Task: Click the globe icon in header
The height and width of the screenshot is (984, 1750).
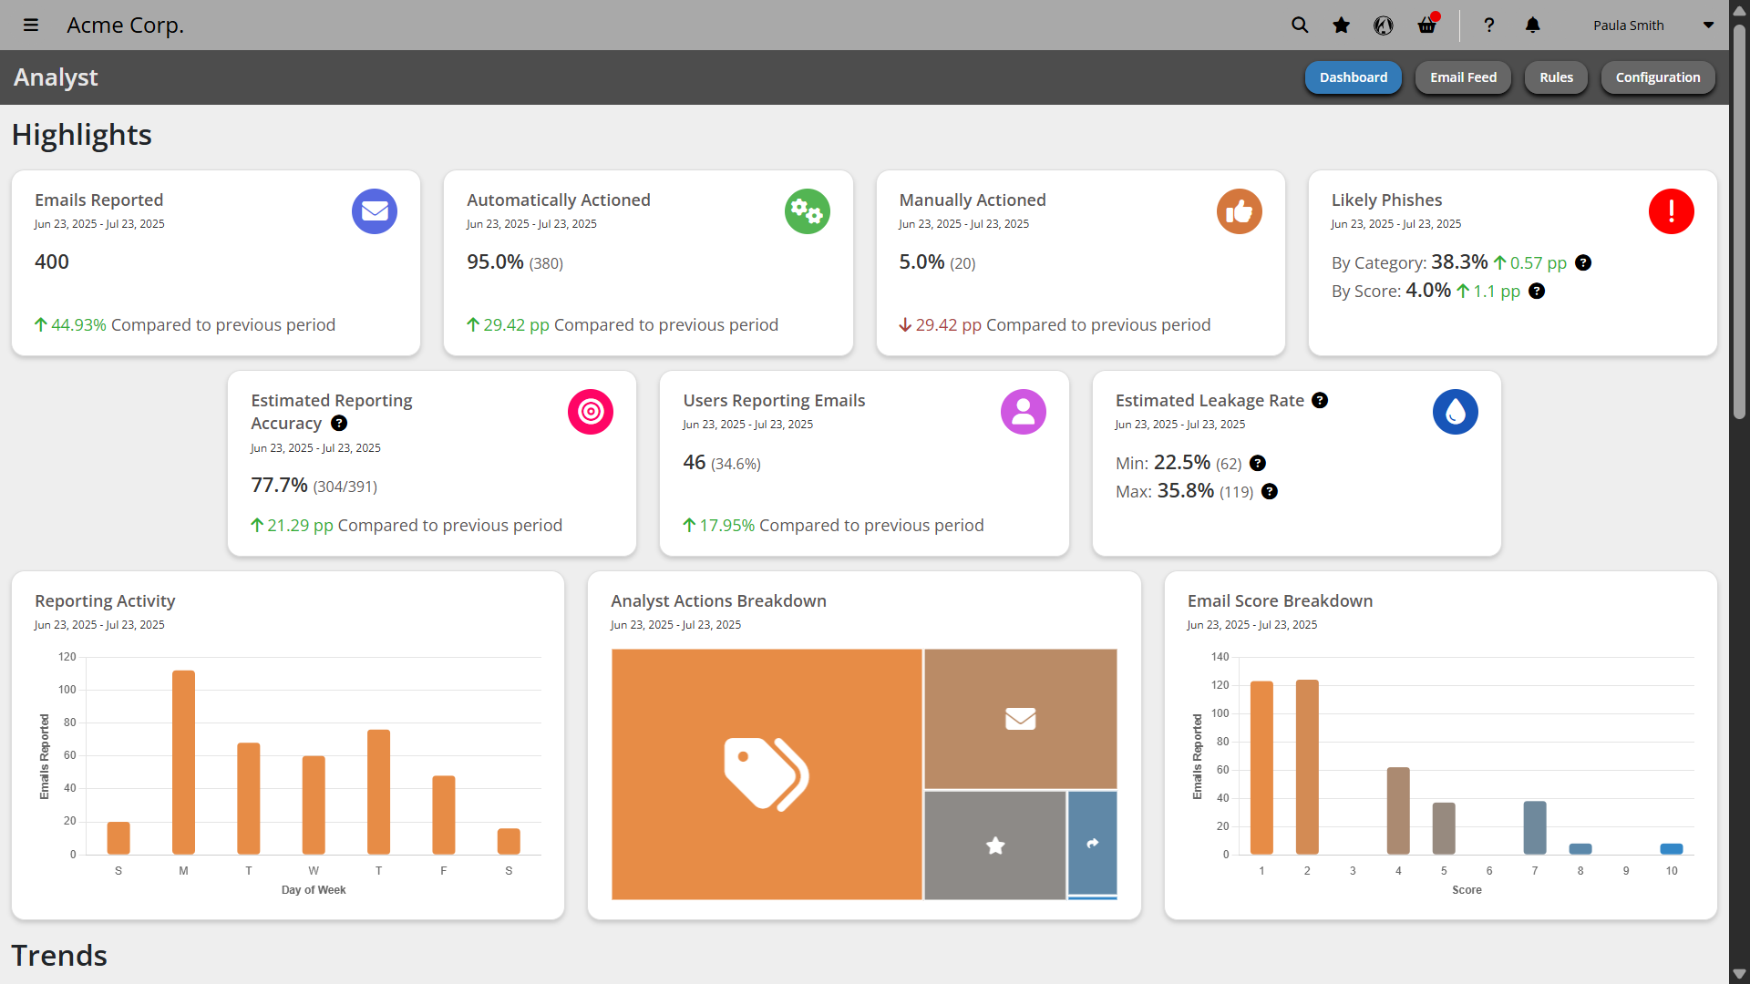Action: [1384, 26]
